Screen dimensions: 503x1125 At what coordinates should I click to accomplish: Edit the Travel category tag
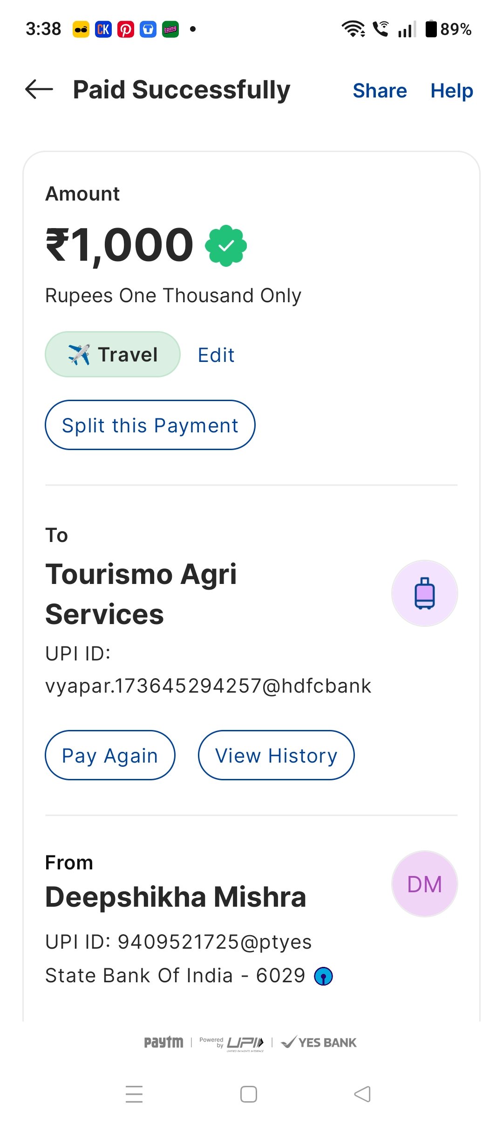(x=216, y=355)
